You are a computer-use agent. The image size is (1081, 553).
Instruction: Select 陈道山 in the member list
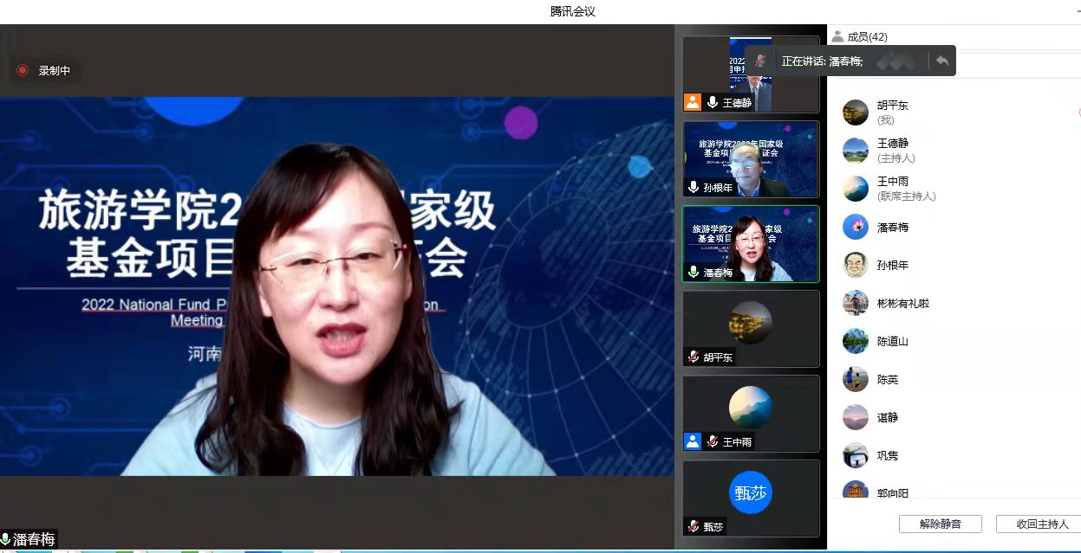coord(893,341)
